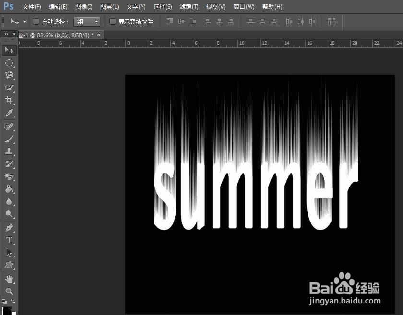The height and width of the screenshot is (315, 403).
Task: Align right edges of layers
Action: click(231, 22)
